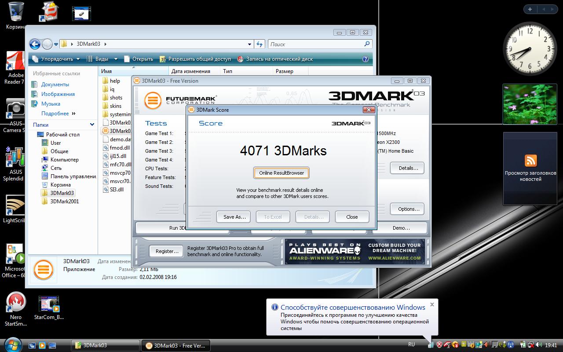
Task: Open the Windows Start orb
Action: click(12, 344)
